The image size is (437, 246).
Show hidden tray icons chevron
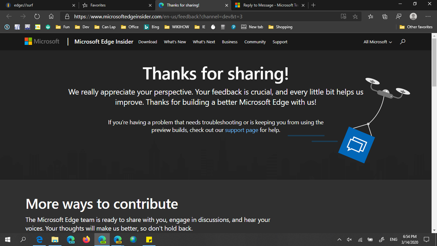click(339, 239)
